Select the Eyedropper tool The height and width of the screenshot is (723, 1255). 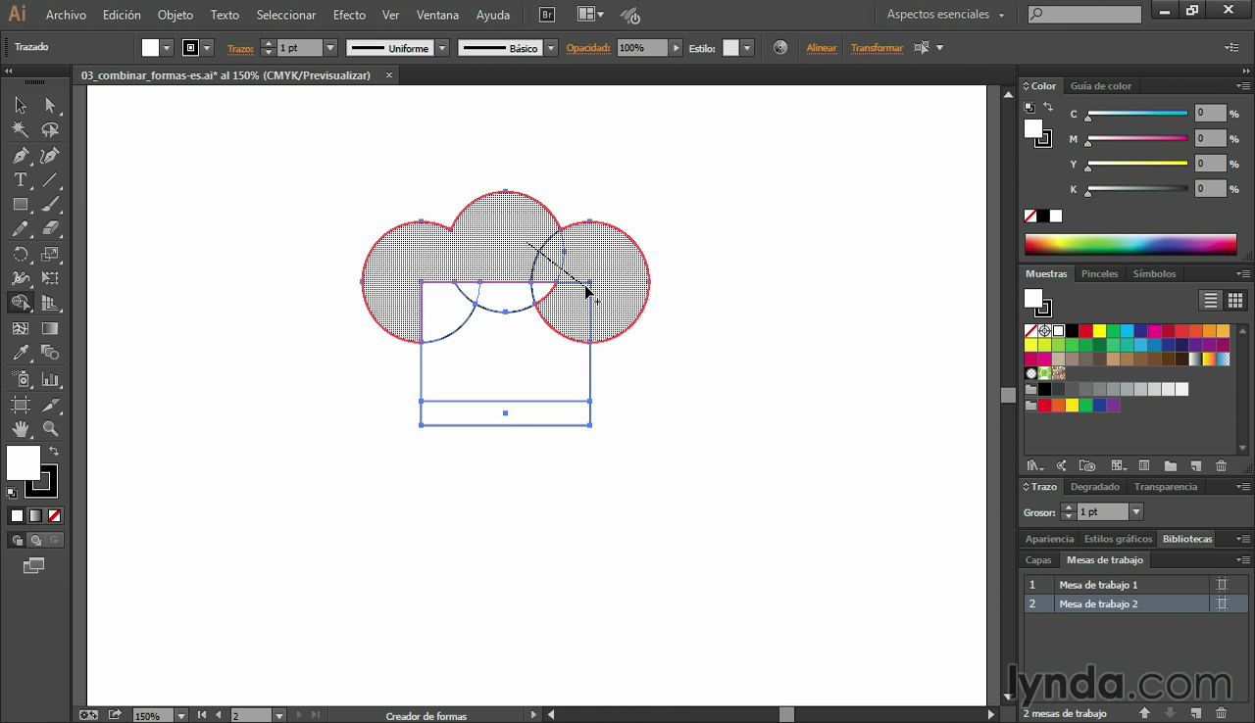pos(21,354)
